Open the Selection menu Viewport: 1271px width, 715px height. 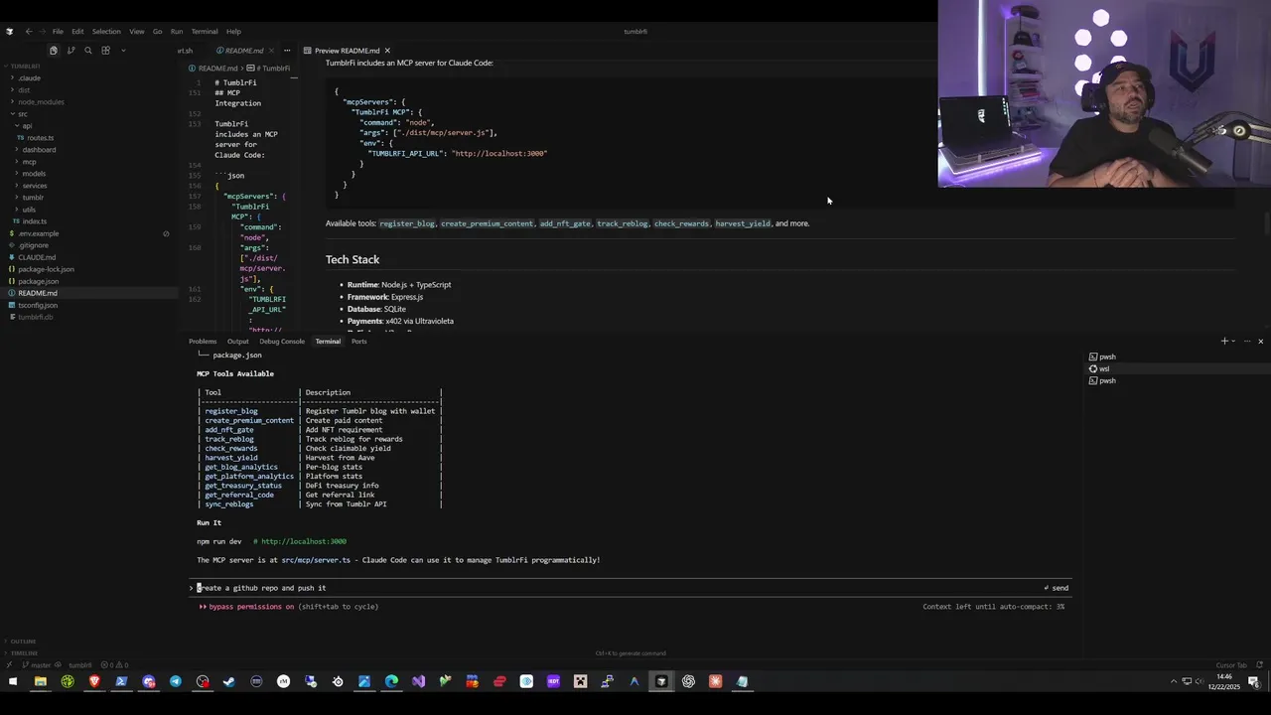coord(106,32)
